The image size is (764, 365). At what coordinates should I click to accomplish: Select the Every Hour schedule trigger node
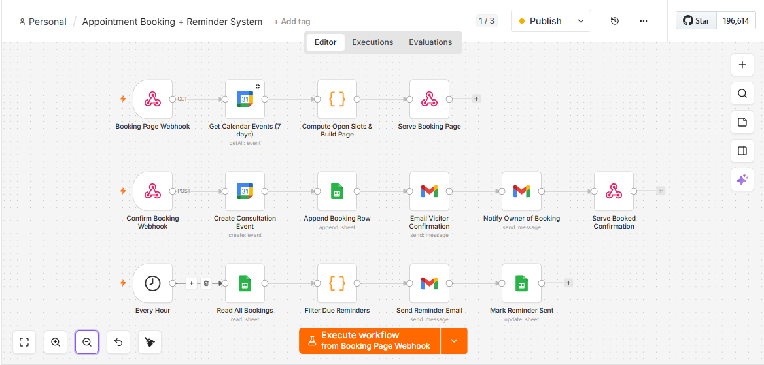(152, 283)
